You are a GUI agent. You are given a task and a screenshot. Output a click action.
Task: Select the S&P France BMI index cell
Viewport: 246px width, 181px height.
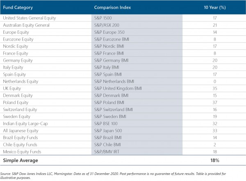(109, 53)
